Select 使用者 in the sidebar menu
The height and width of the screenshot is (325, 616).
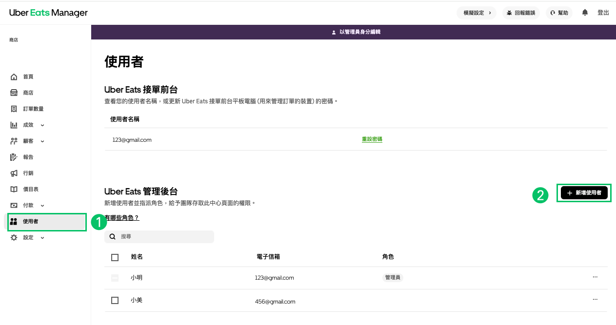coord(30,222)
